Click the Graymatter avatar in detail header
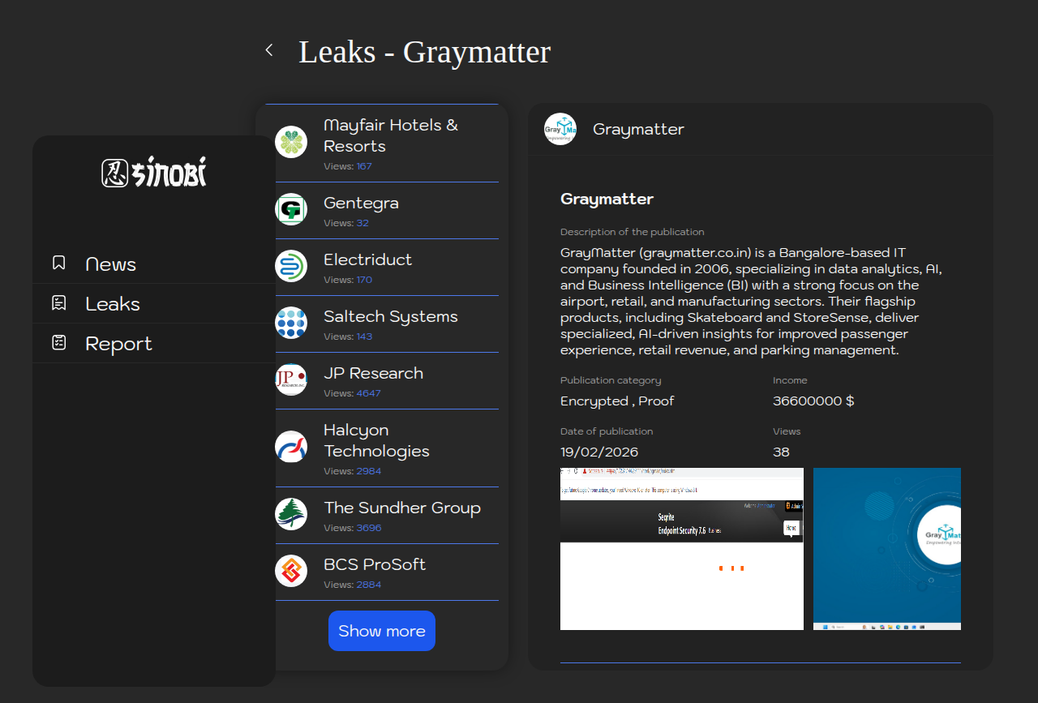The width and height of the screenshot is (1038, 703). click(x=560, y=129)
